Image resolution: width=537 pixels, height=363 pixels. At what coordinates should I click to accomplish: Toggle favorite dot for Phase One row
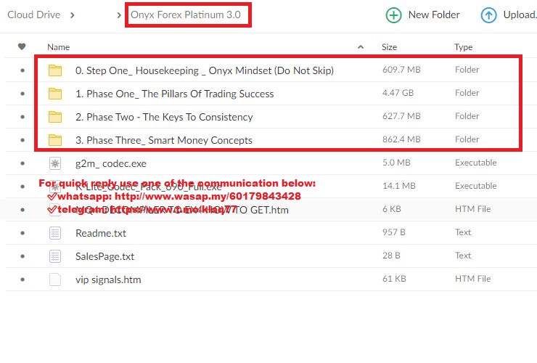[x=22, y=94]
